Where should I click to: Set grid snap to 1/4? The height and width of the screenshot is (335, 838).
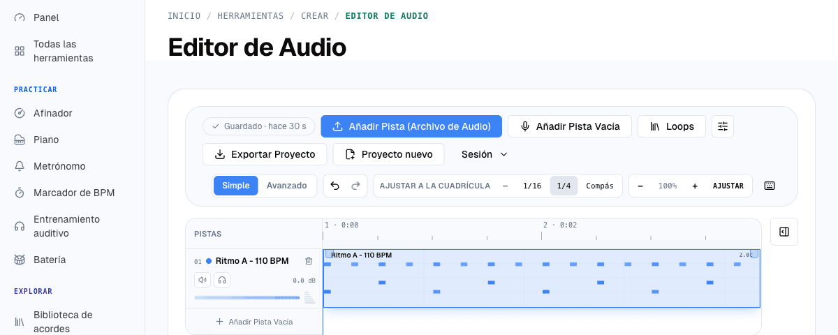[x=564, y=186]
